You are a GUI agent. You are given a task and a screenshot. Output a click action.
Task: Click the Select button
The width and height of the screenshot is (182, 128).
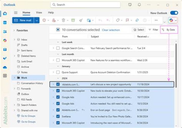point(139,30)
